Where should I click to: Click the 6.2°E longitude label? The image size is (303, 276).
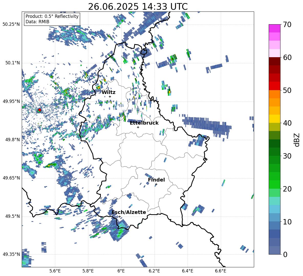154,271
